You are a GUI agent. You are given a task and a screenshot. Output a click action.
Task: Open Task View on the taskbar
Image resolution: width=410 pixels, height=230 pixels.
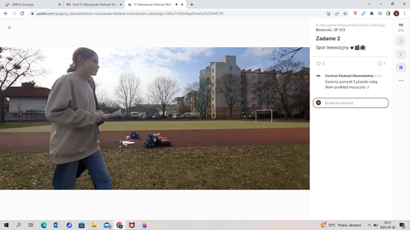[x=31, y=225]
